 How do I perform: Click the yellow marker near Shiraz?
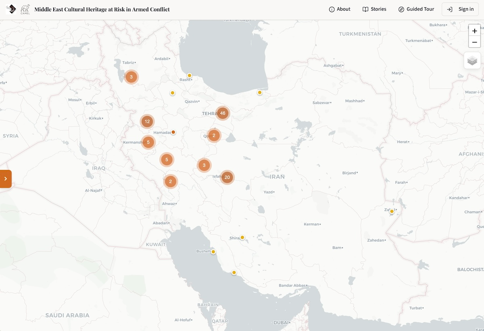click(242, 237)
